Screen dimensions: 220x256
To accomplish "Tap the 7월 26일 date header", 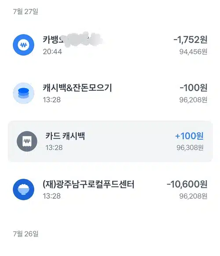I will coord(26,234).
